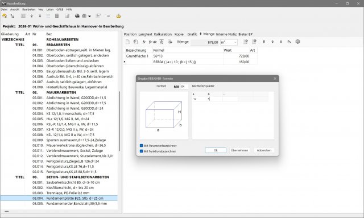Click the grayed list icon in the main toolbar
The height and width of the screenshot is (218, 364).
[23, 16]
